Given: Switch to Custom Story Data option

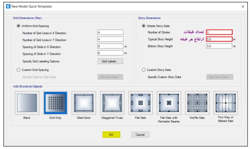Looking at the screenshot, I should pos(144,70).
